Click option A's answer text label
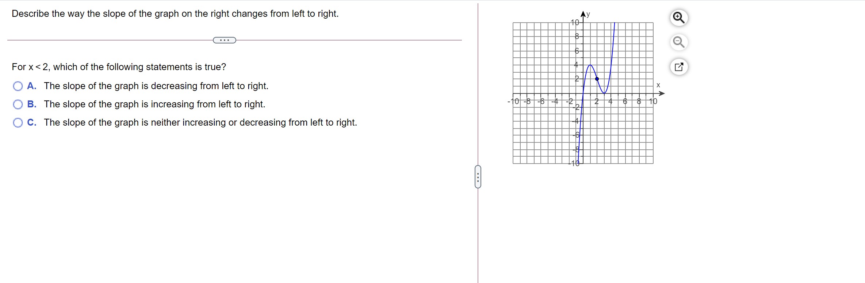 click(x=156, y=86)
